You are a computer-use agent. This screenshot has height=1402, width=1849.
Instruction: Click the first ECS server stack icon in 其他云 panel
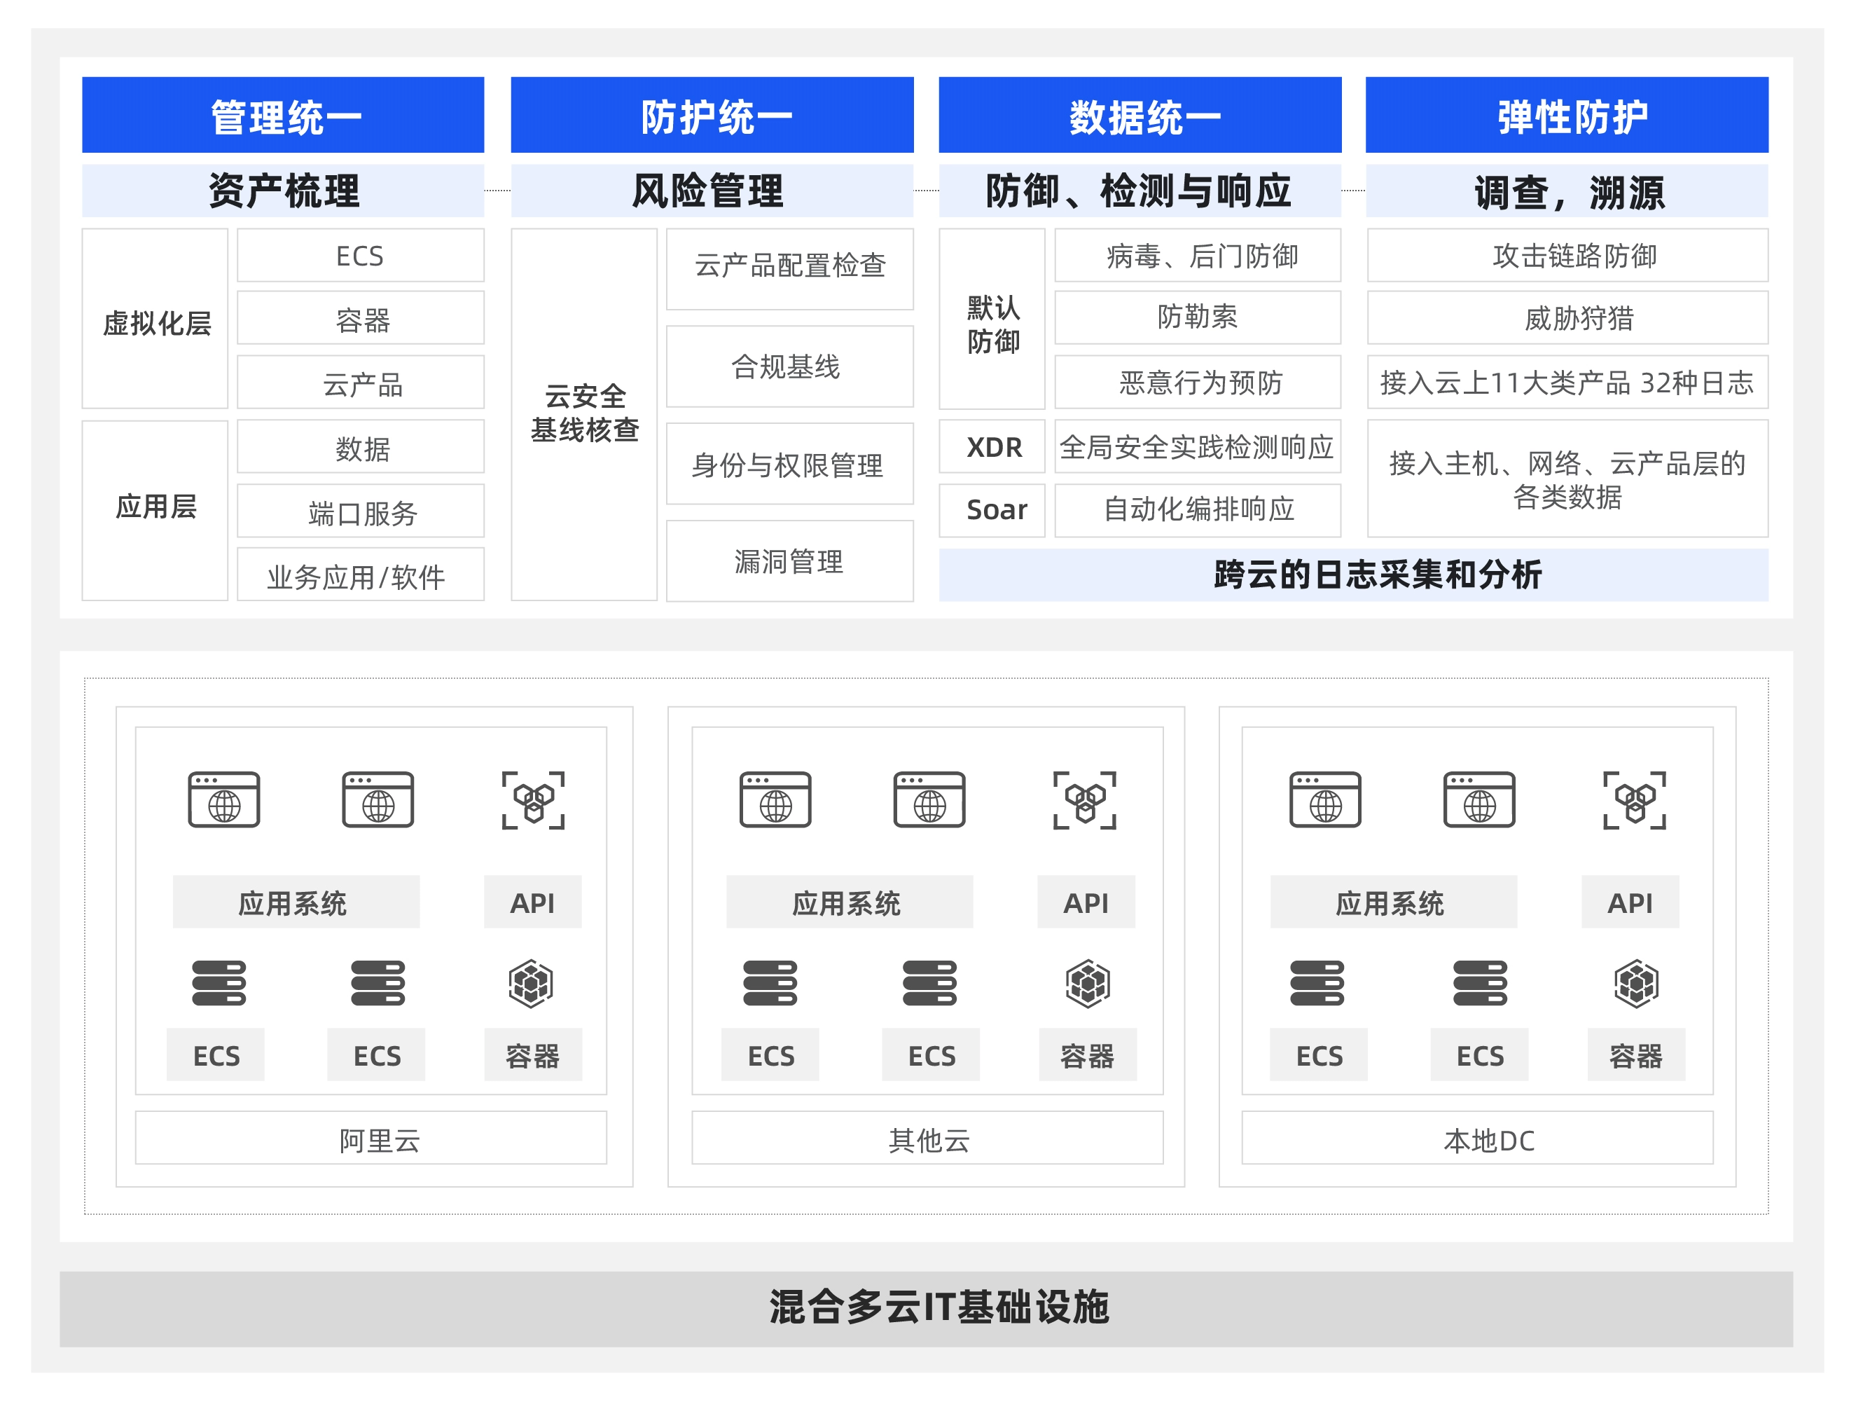(770, 983)
